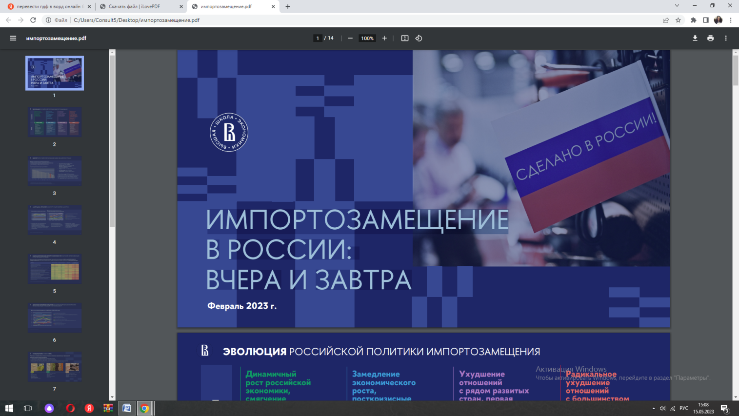Click main document scroll down arrow

coord(736,397)
